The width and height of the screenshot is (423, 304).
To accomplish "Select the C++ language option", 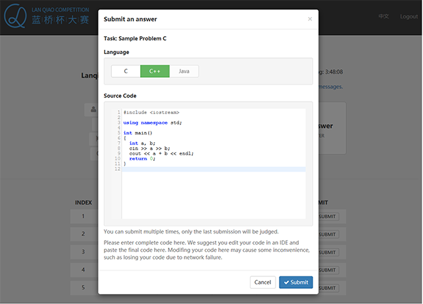I will click(155, 71).
